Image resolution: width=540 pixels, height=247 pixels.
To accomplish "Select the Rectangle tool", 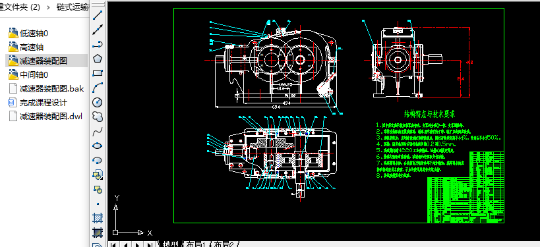I will [98, 73].
